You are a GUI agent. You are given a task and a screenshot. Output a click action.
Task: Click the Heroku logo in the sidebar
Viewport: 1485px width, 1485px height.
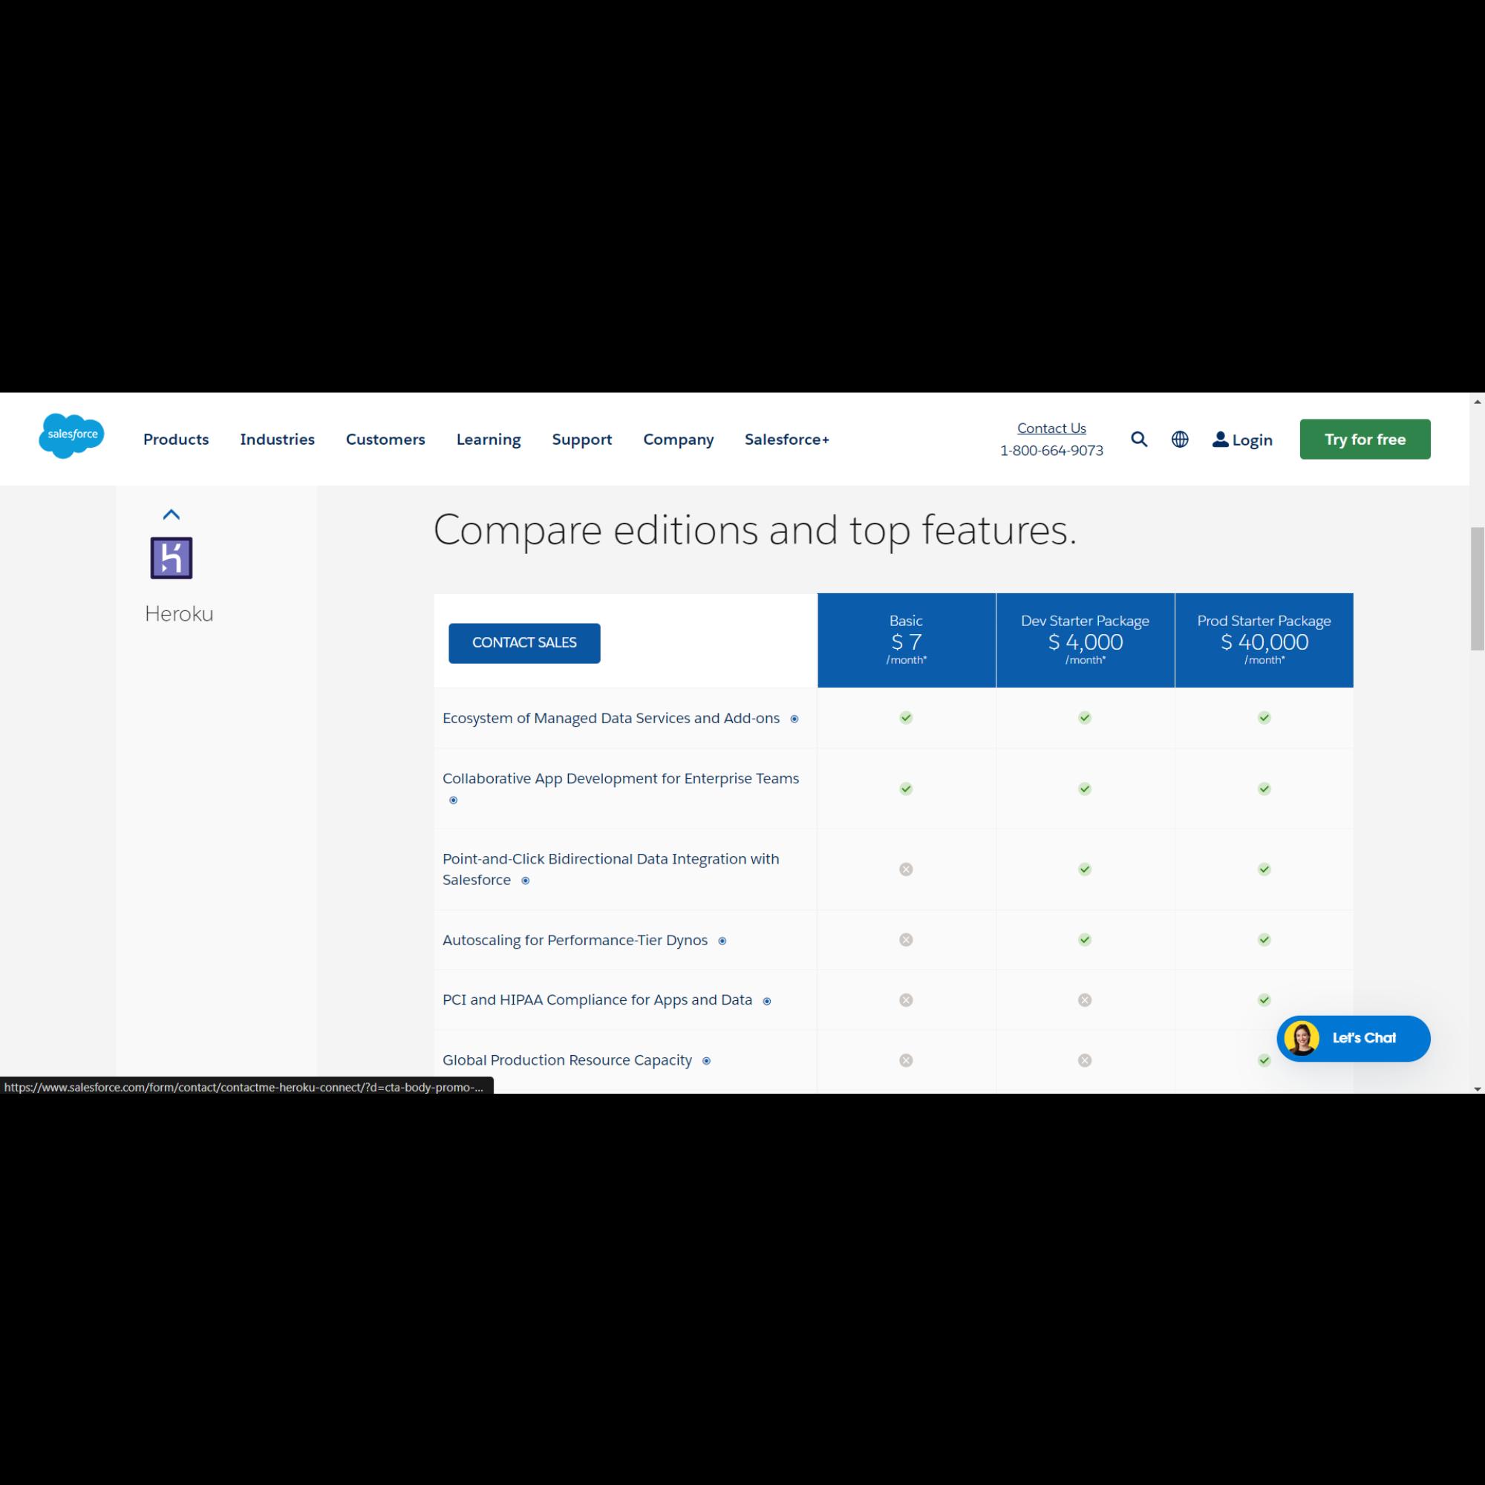[x=172, y=558]
